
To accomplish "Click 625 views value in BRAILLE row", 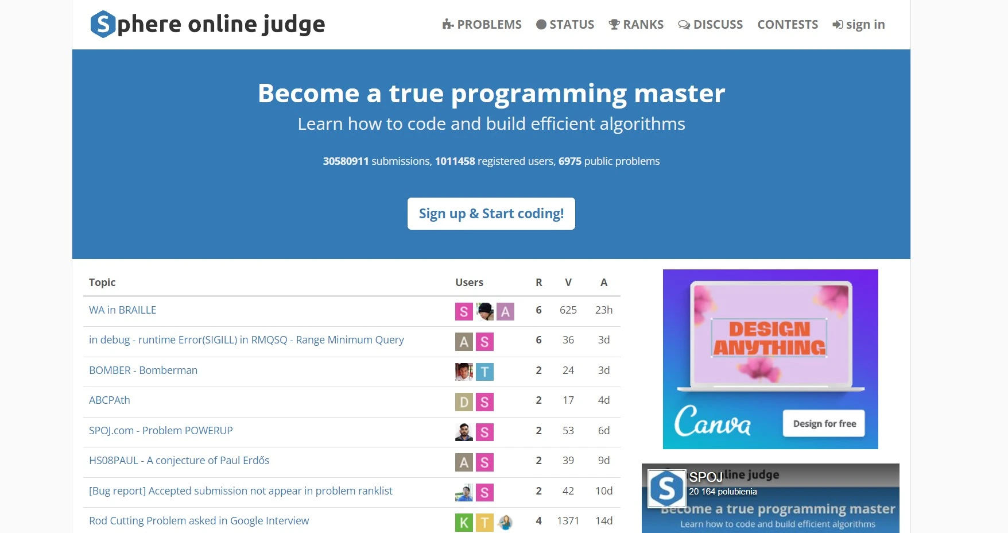I will pyautogui.click(x=568, y=310).
